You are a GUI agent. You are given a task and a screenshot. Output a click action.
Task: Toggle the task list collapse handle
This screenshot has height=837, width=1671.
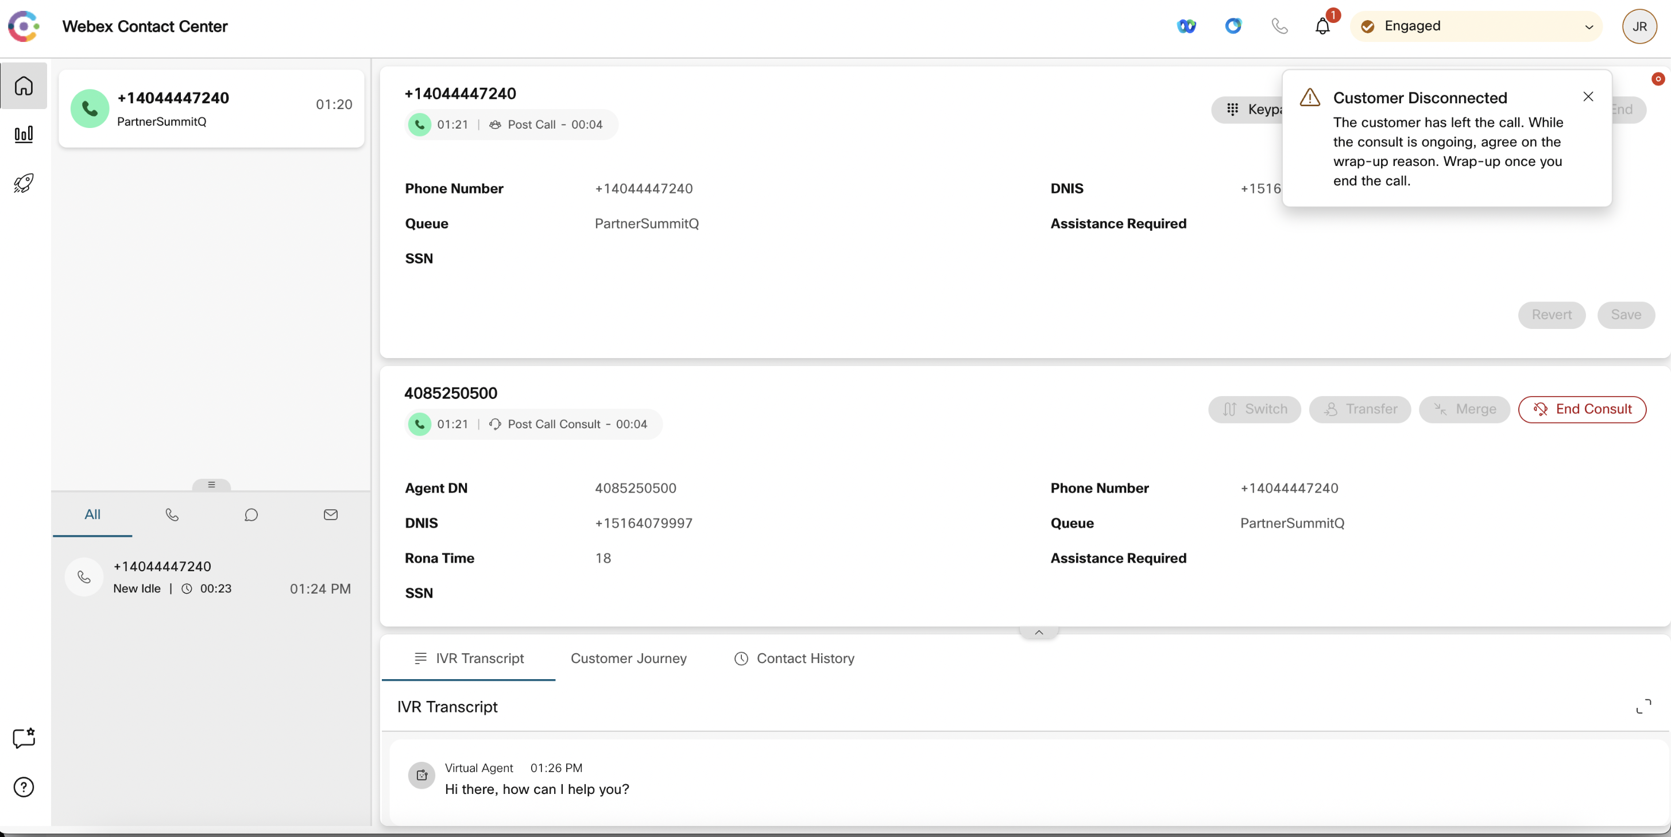click(211, 485)
